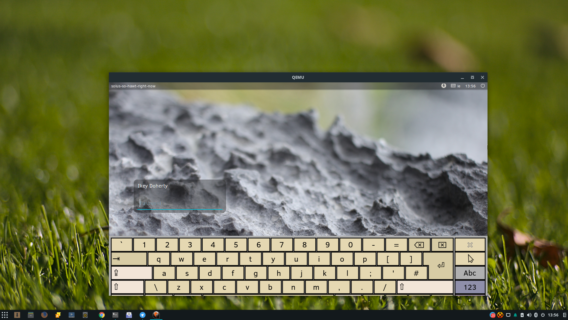Switch to Google Chrome in taskbar

102,315
